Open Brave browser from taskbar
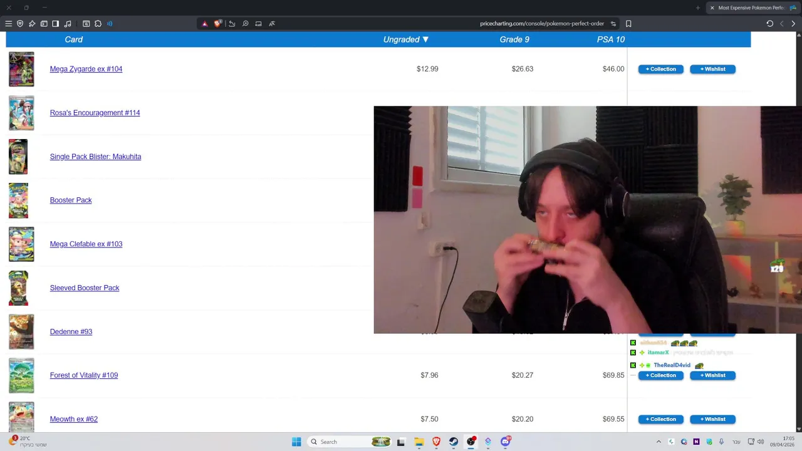Image resolution: width=802 pixels, height=451 pixels. 437,442
